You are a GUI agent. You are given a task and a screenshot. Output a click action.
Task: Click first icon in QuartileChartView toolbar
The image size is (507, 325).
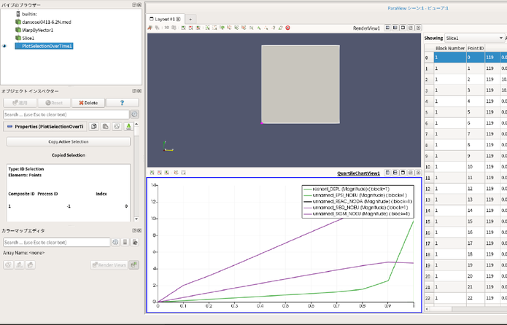click(x=152, y=173)
